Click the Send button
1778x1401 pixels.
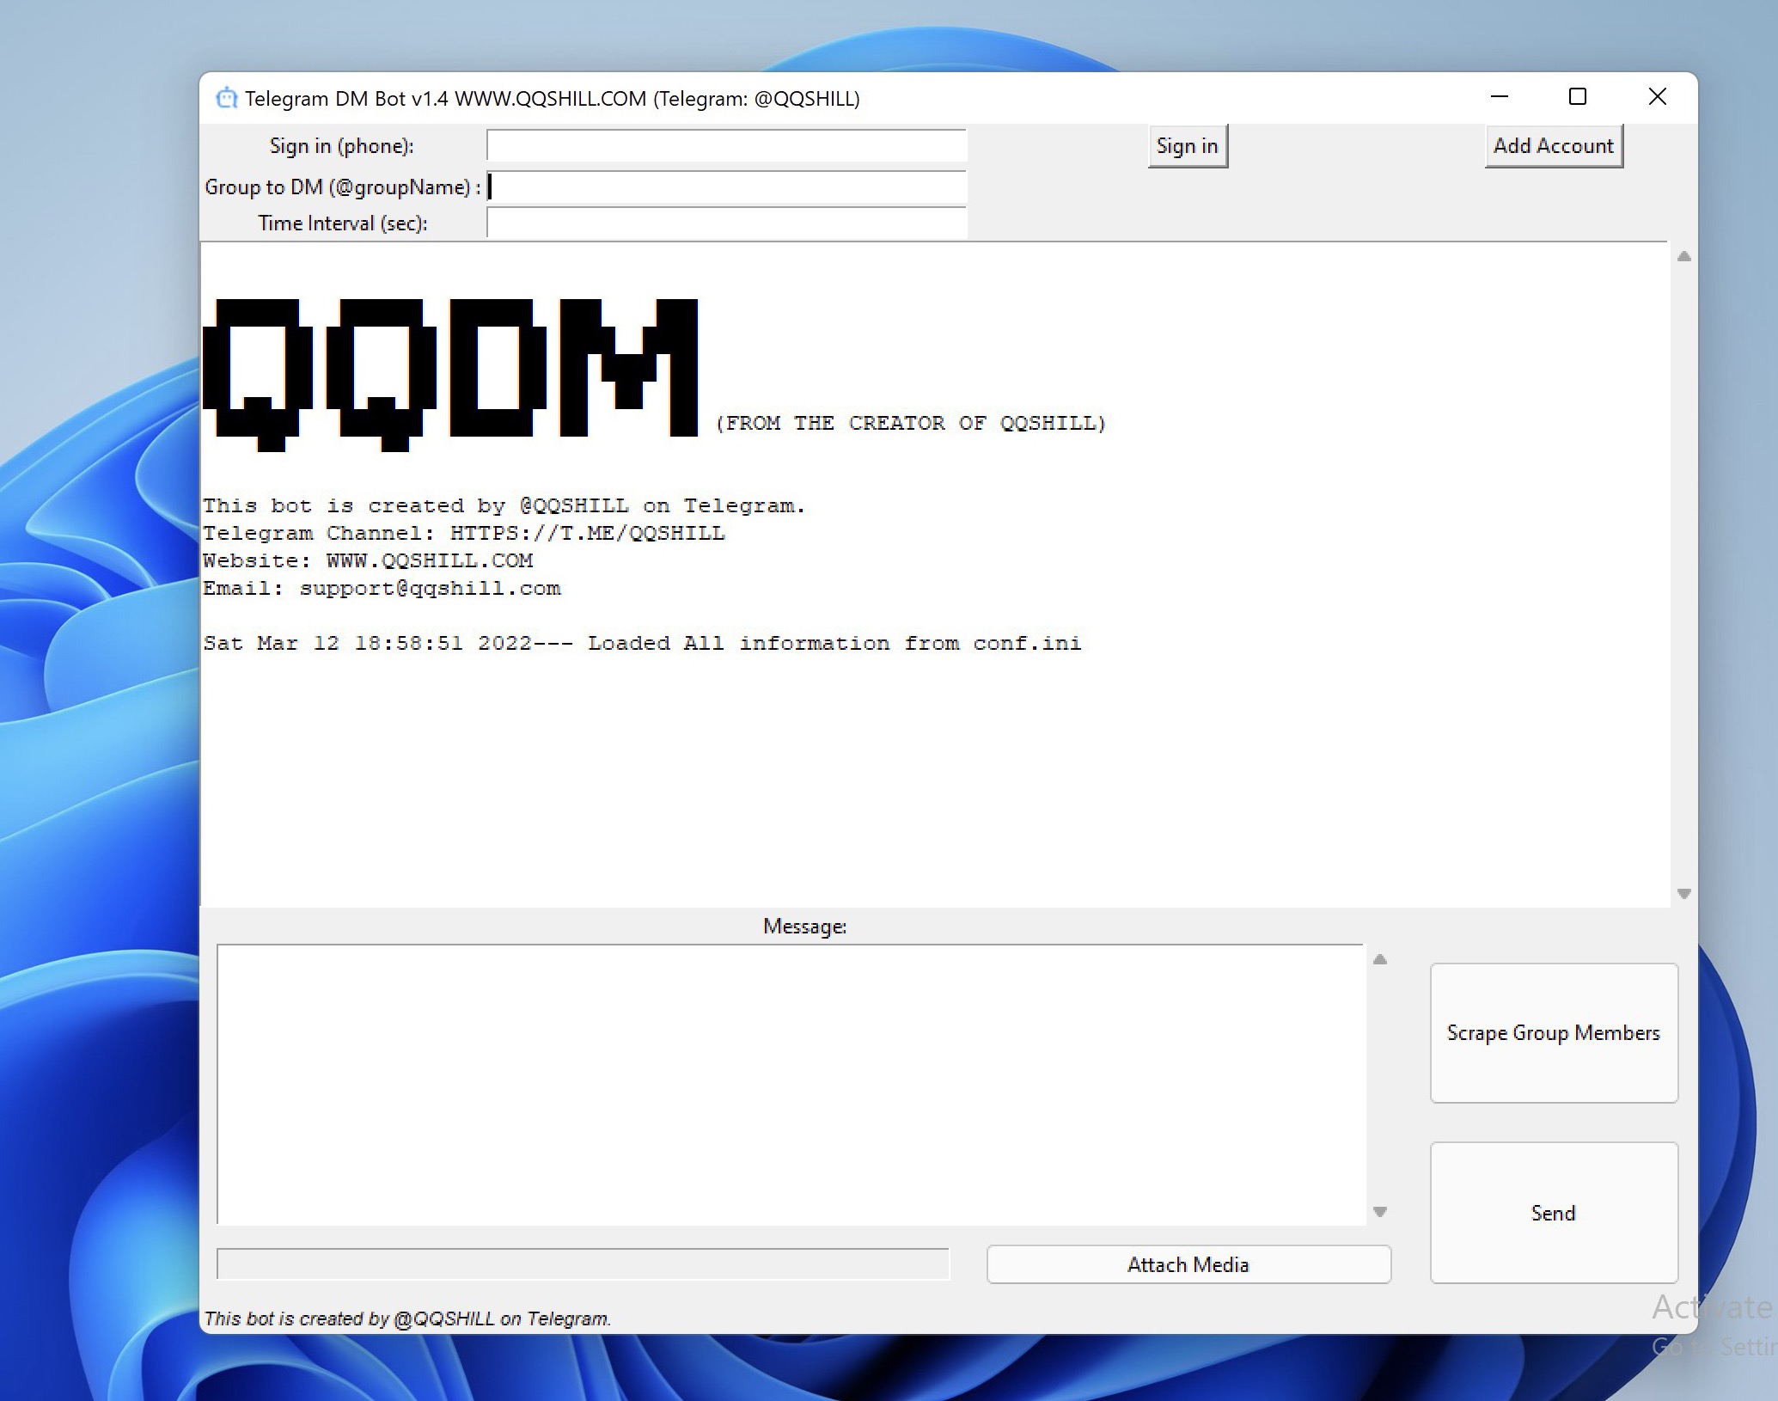click(1554, 1213)
